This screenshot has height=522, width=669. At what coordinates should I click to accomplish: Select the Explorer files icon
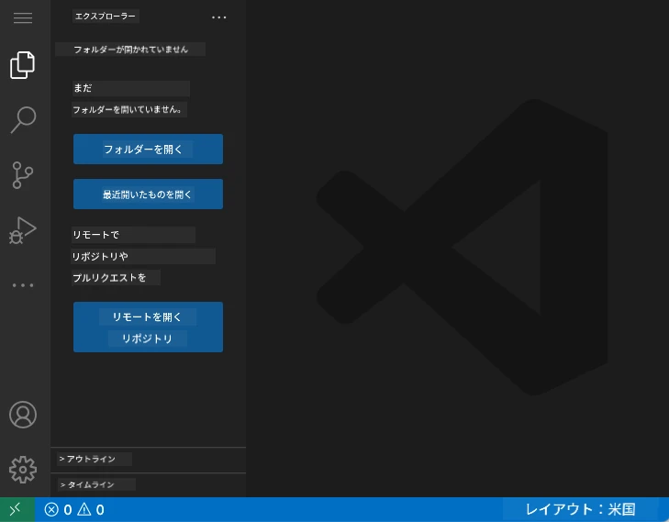click(23, 65)
